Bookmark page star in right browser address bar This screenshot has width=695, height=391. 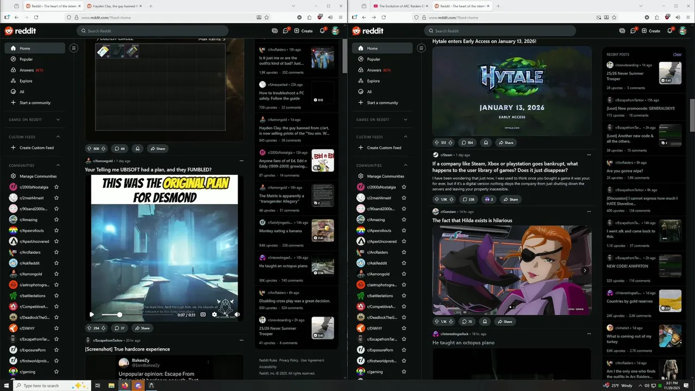coord(614,17)
